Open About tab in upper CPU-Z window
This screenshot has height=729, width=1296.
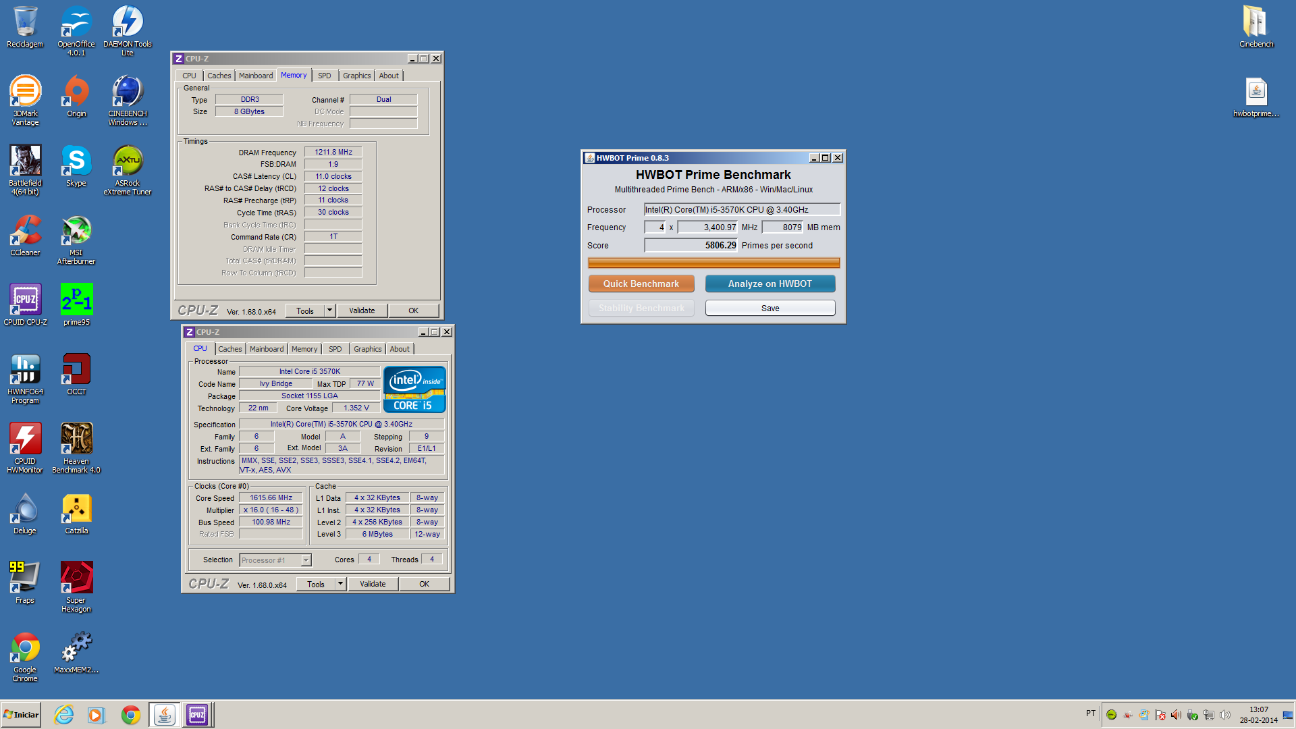click(x=389, y=76)
